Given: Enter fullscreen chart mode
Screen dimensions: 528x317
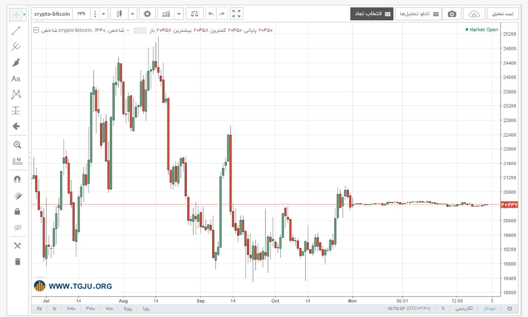Looking at the screenshot, I should pos(236,14).
